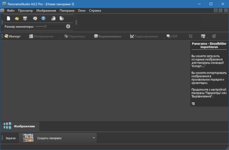The width and height of the screenshot is (229, 150).
Task: Switch to the Изображения tab at bottom
Action: (20, 126)
